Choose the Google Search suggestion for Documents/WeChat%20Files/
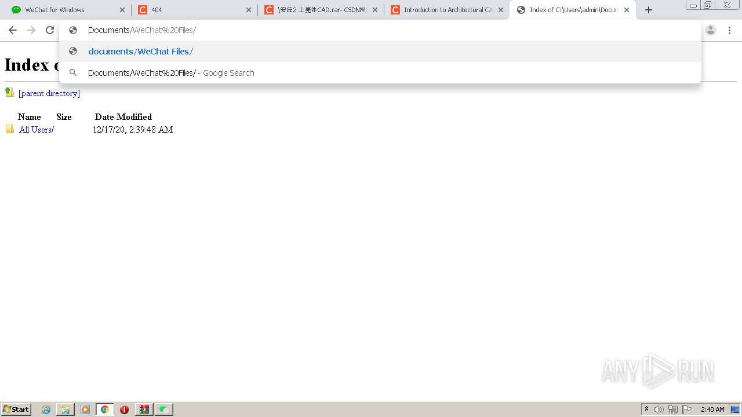The width and height of the screenshot is (742, 417). [380, 73]
